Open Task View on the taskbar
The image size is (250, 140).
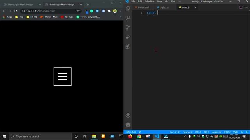coord(85,136)
